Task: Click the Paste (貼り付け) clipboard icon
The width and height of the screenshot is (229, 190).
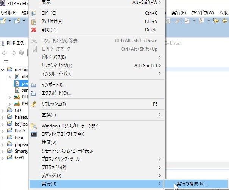Action: [34, 21]
